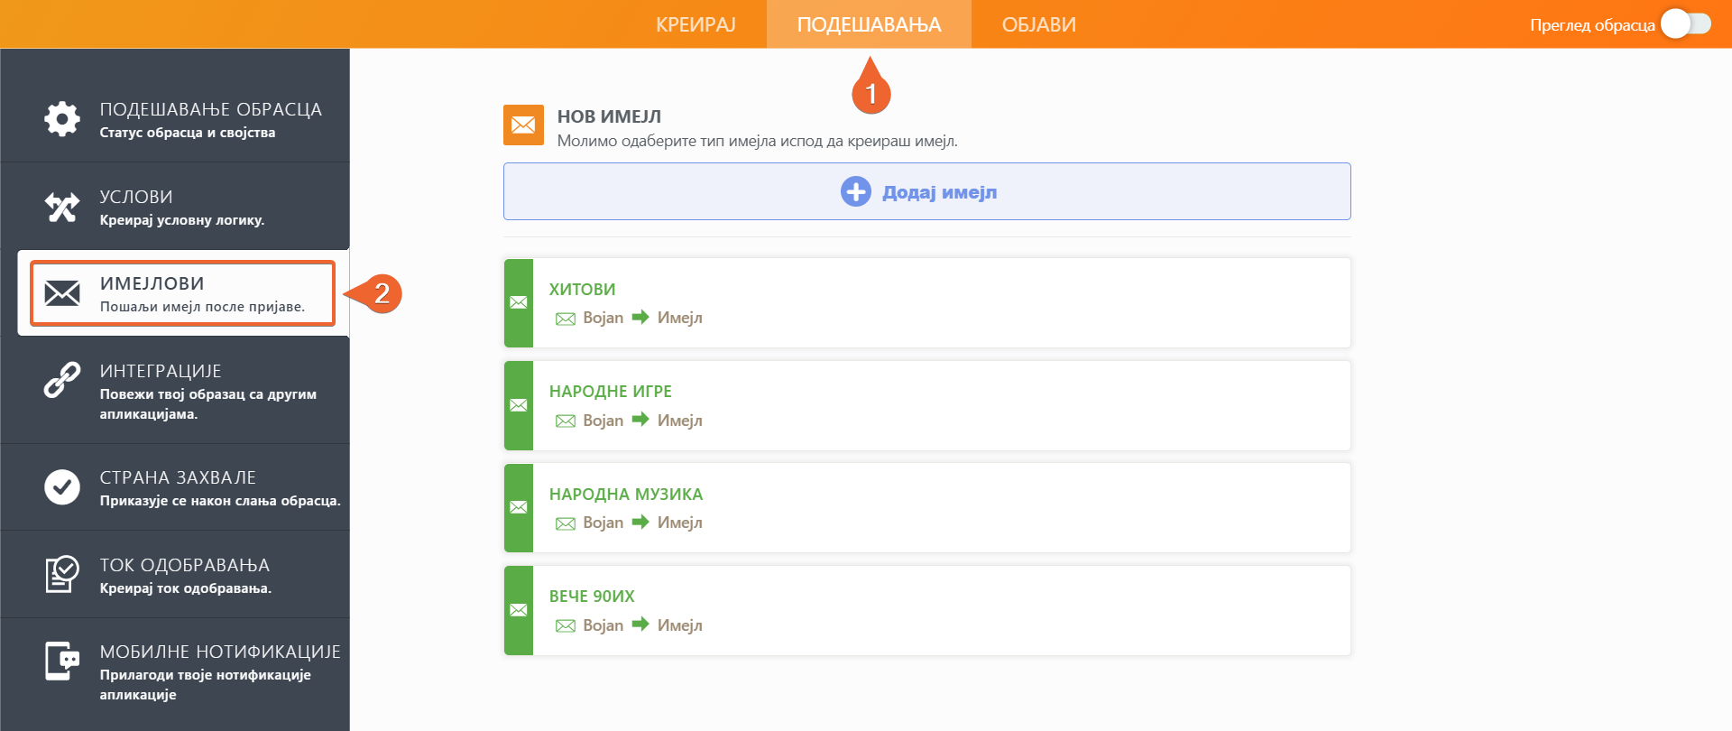Click the envelope icon in Имејлови item
Screen dimensions: 1732x731
pyautogui.click(x=62, y=293)
